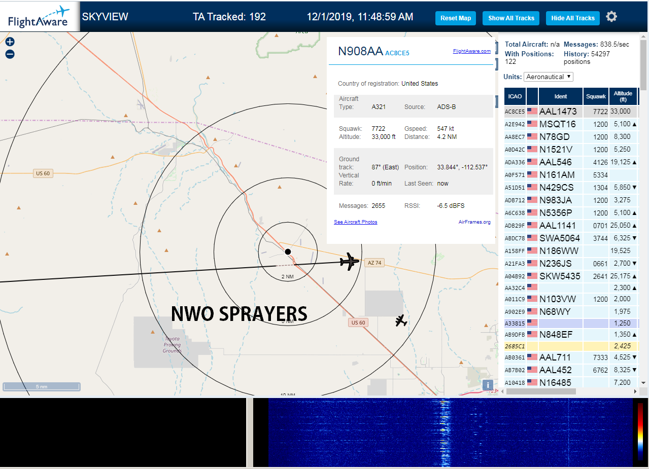Select the AAL452 aircraft row
The image size is (649, 469).
(x=571, y=370)
